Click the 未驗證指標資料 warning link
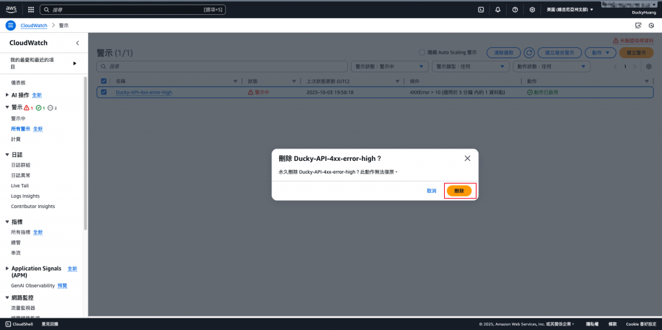Viewport: 662px width, 330px height. [634, 41]
